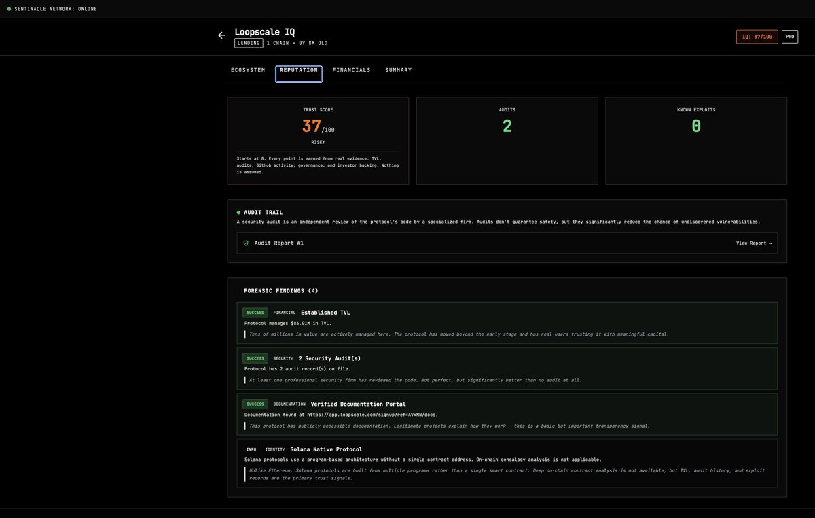Click the Known Exploits count 0
This screenshot has height=518, width=815.
pyautogui.click(x=696, y=126)
